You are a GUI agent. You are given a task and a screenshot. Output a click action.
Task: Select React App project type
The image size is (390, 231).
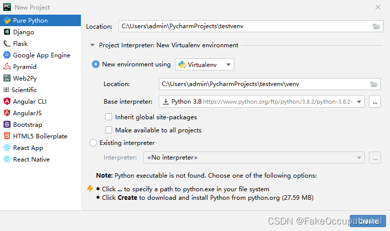click(40, 148)
